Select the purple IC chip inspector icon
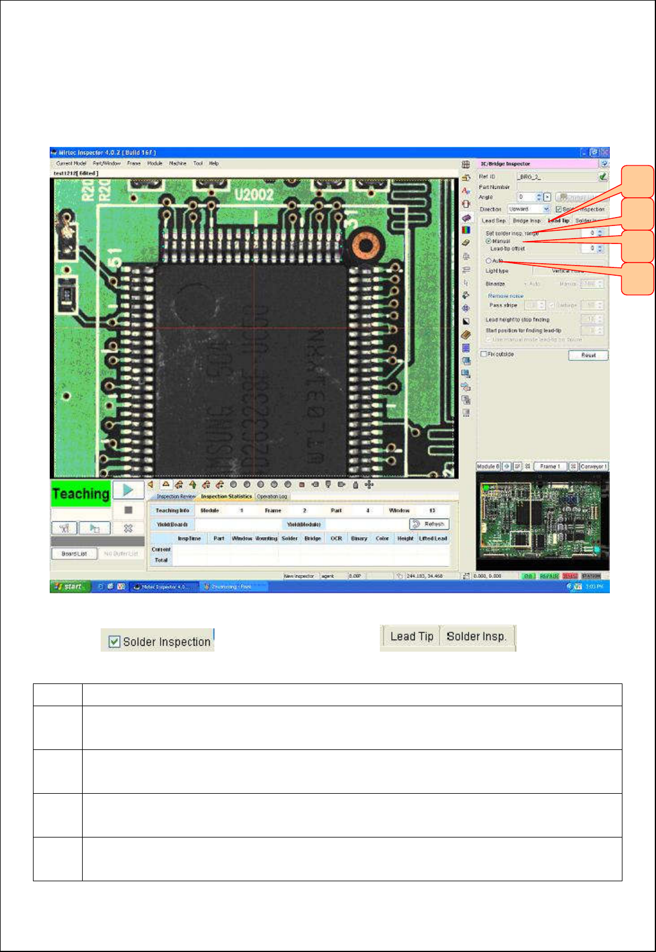656x952 pixels. click(x=465, y=217)
